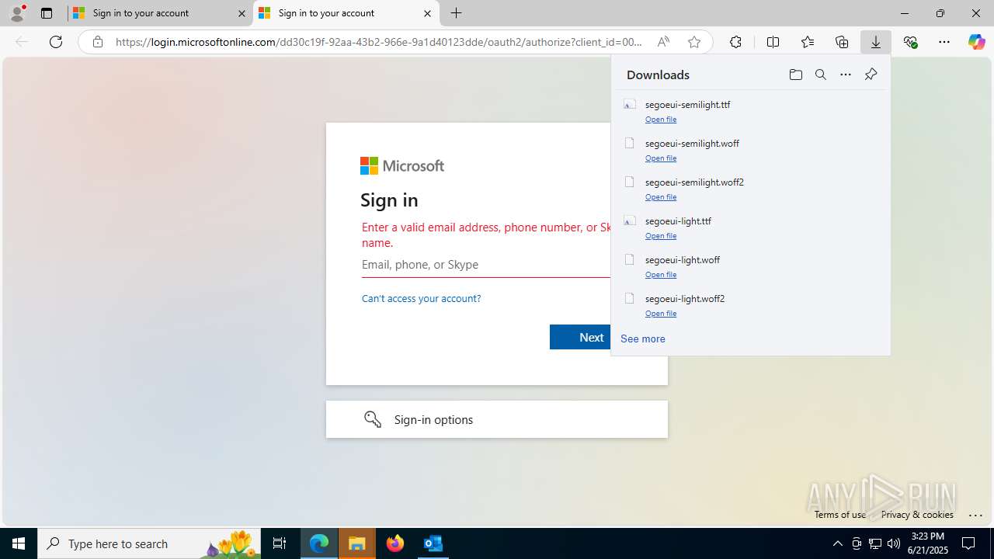The height and width of the screenshot is (559, 994).
Task: Select segoeui-light.ttf download entry
Action: 750,227
